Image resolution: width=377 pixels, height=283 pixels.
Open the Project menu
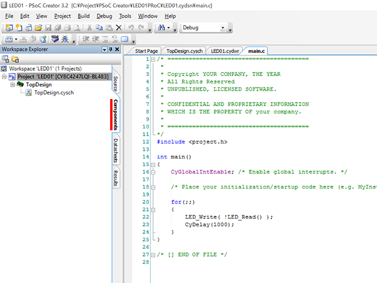click(62, 16)
